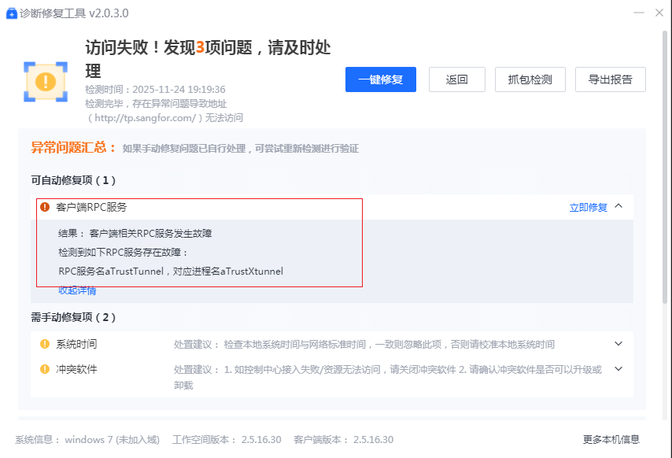
Task: Collapse the 客户端RPC服务 details with the chevron
Action: pos(618,207)
